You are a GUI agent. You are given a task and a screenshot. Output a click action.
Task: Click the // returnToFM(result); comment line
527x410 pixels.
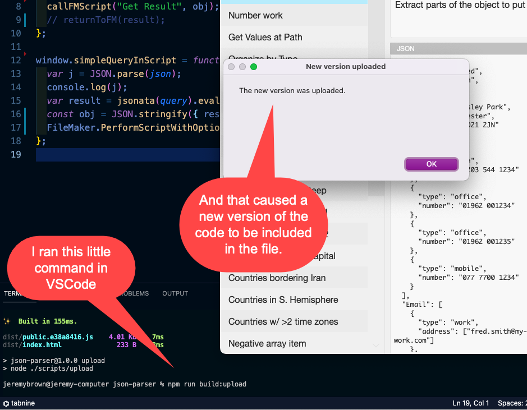106,20
